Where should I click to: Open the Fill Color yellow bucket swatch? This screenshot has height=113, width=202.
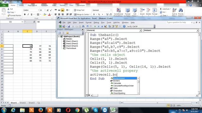pos(45,14)
